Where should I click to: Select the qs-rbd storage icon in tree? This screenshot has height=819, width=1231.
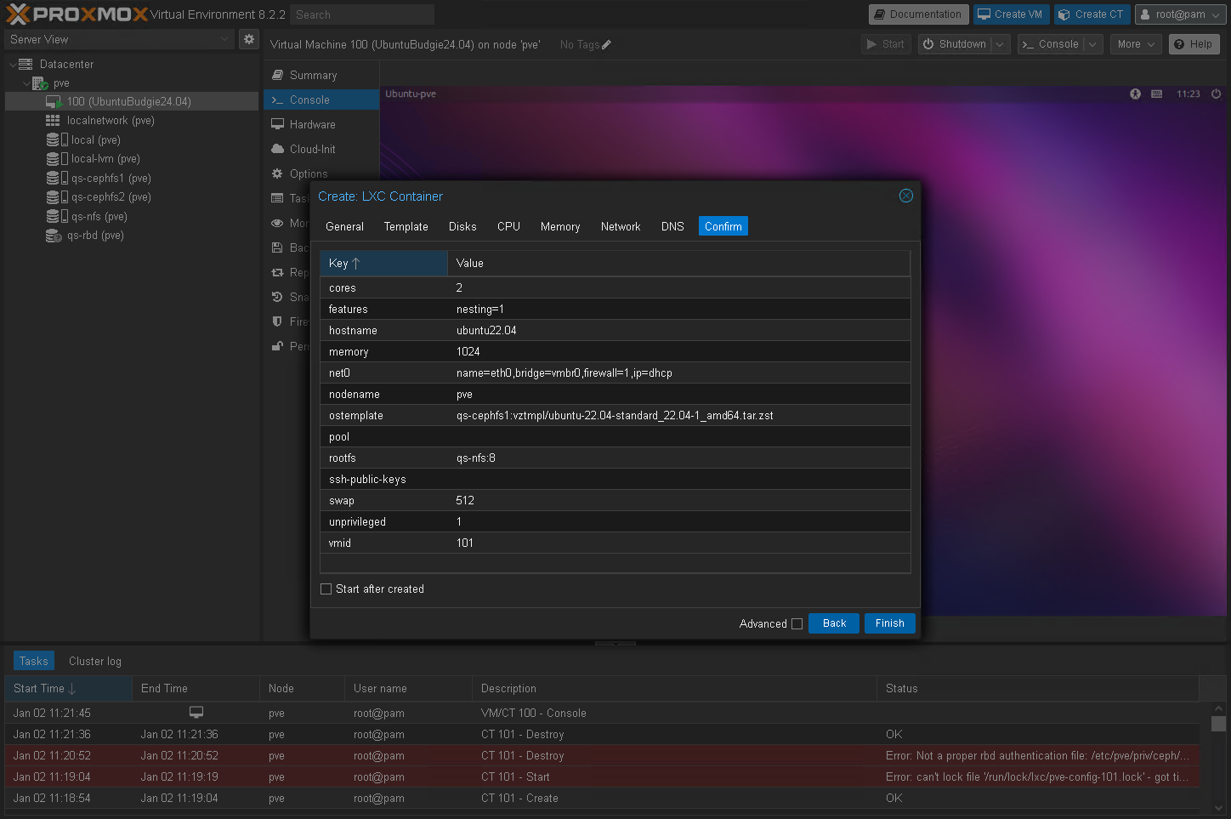click(53, 236)
